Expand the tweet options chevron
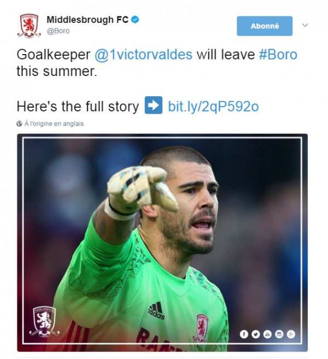Viewport: 328px width, 359px height. click(305, 25)
